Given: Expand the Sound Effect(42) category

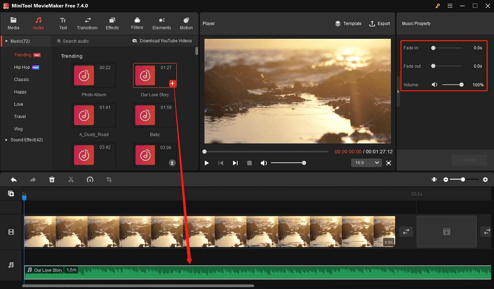Looking at the screenshot, I should tap(6, 140).
